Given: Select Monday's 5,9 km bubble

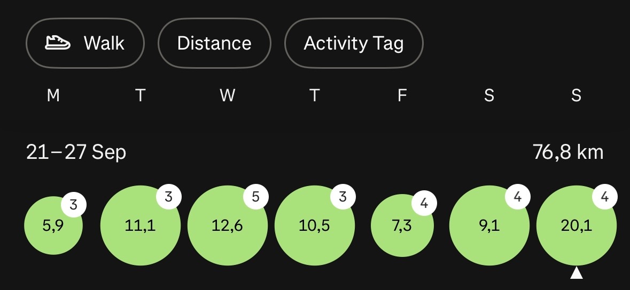Looking at the screenshot, I should pyautogui.click(x=53, y=225).
